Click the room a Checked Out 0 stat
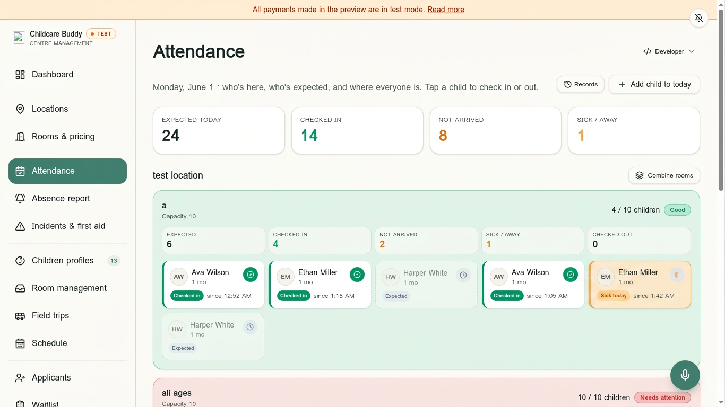Viewport: 725px width, 407px height. pos(639,241)
